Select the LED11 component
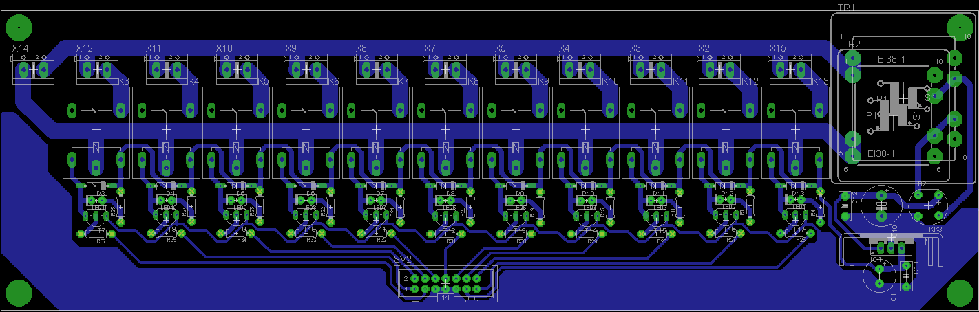979x312 pixels. [x=96, y=201]
